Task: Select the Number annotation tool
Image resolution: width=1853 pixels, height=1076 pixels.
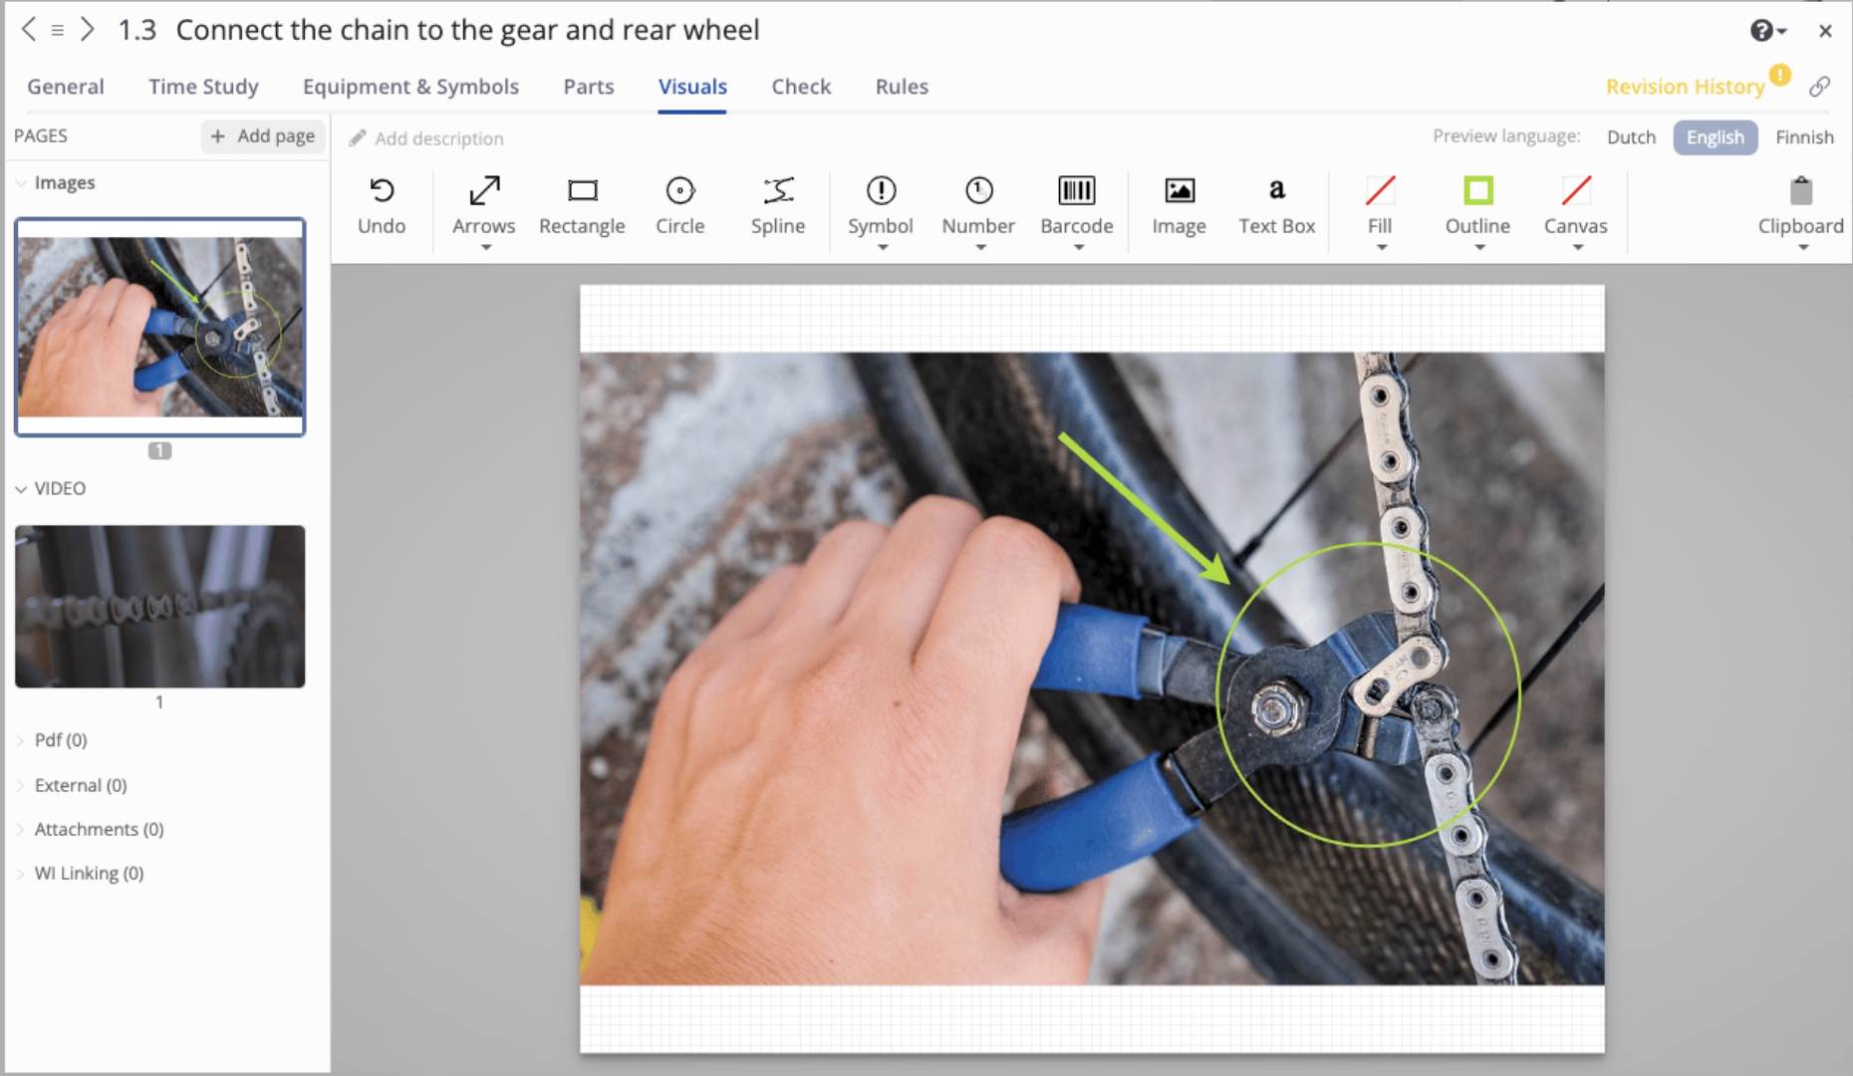Action: (977, 204)
